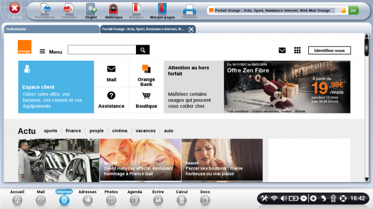Select the finance category
The height and width of the screenshot is (209, 373).
(x=73, y=131)
